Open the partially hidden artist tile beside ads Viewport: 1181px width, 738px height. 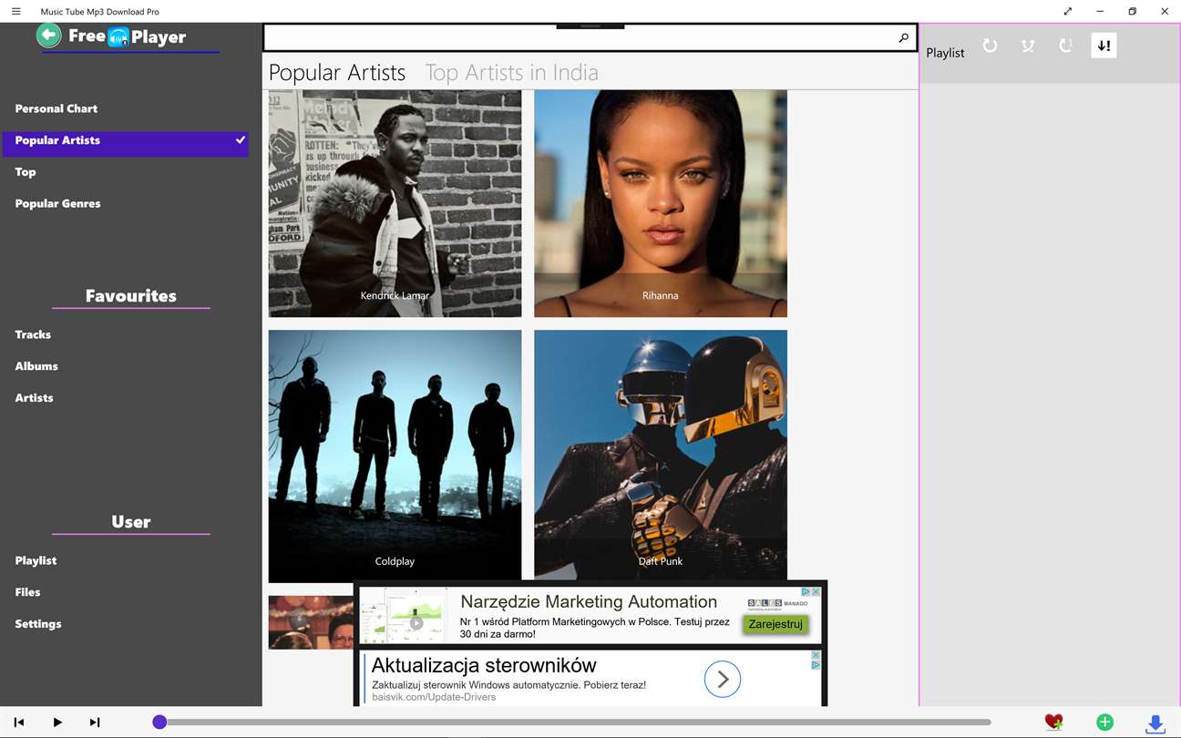click(311, 622)
